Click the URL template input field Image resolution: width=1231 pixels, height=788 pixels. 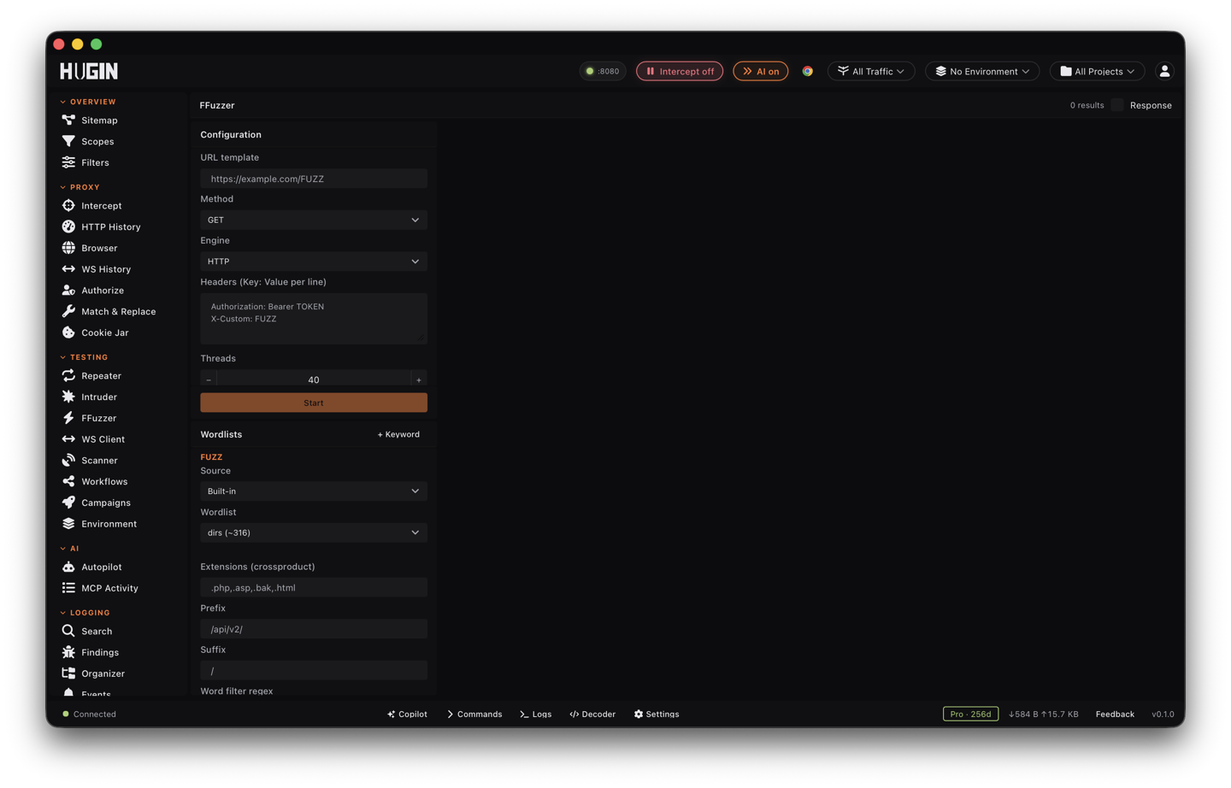(x=314, y=179)
